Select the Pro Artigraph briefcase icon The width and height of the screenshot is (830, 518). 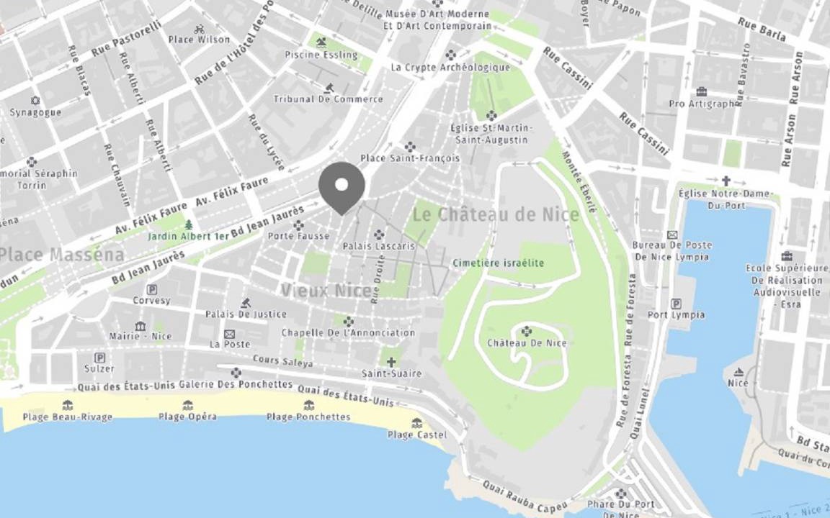701,92
